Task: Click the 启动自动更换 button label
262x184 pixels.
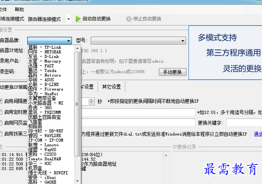Action: [x=96, y=19]
